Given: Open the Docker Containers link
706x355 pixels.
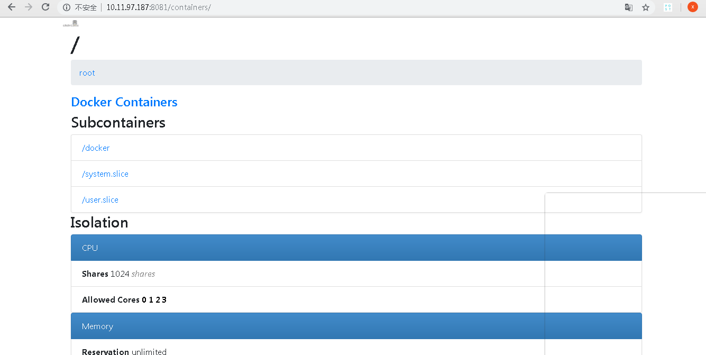Looking at the screenshot, I should point(124,102).
